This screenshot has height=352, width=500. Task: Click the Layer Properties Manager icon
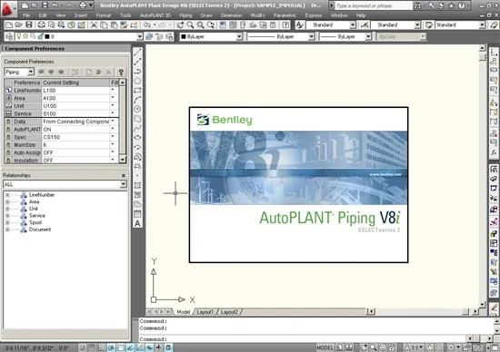(9, 36)
